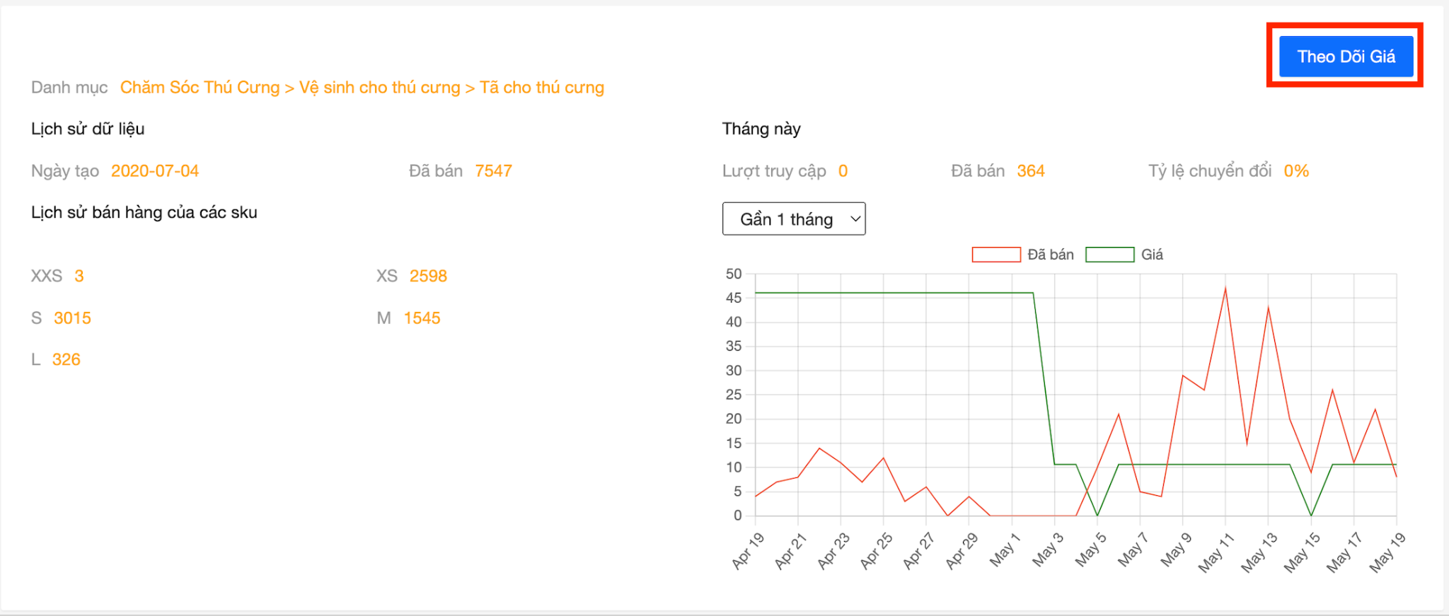Click the XS SKU count 2598
Screen dimensions: 1449x616
428,276
